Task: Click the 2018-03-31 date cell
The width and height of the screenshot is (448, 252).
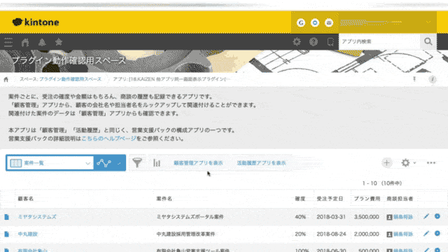Action: (331, 217)
